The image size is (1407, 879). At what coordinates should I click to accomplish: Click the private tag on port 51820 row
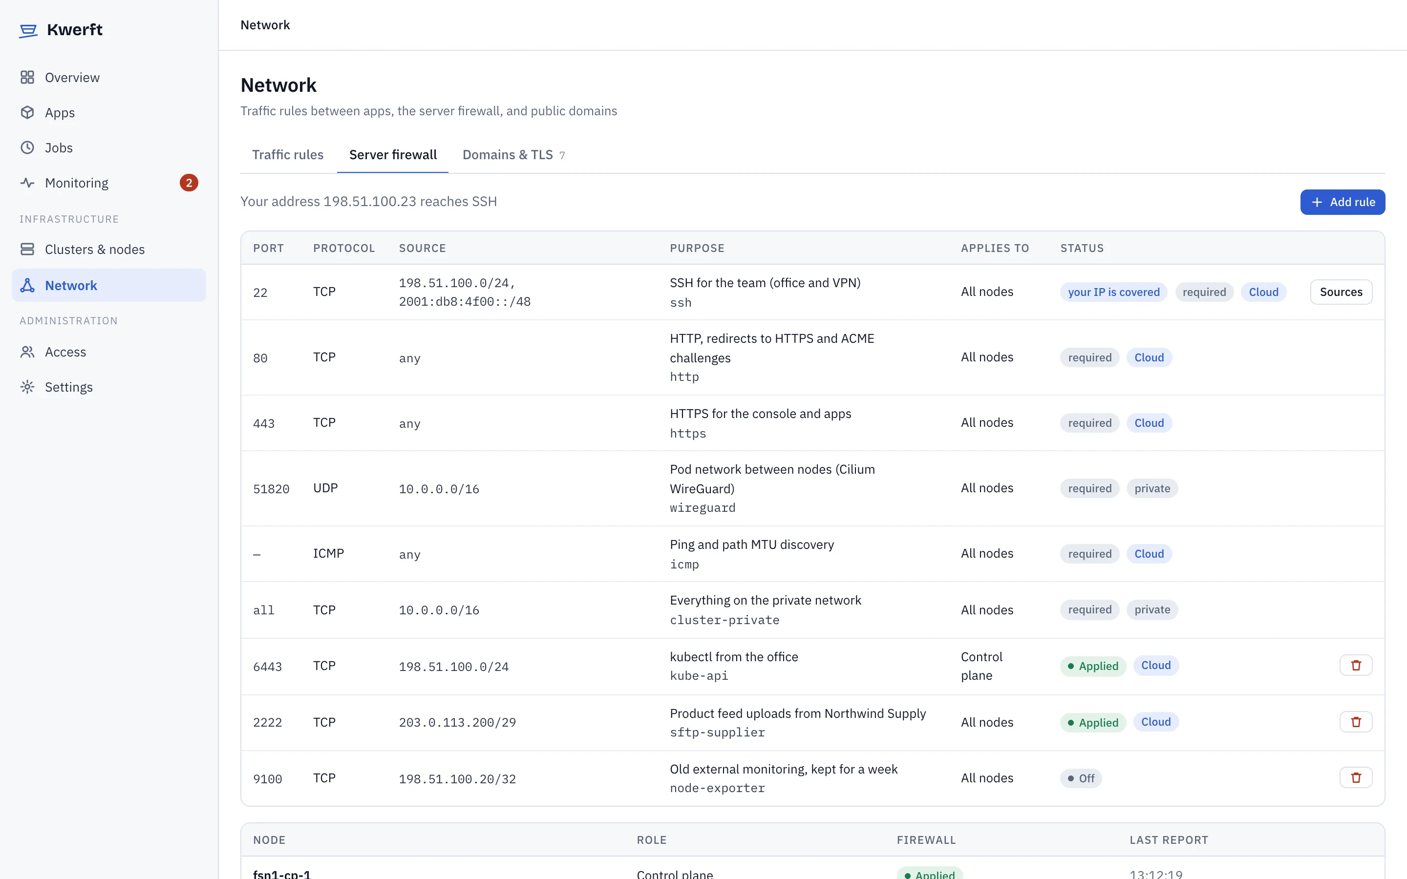click(1152, 488)
